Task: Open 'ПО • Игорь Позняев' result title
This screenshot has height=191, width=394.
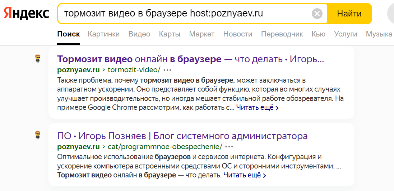Action: (x=182, y=136)
